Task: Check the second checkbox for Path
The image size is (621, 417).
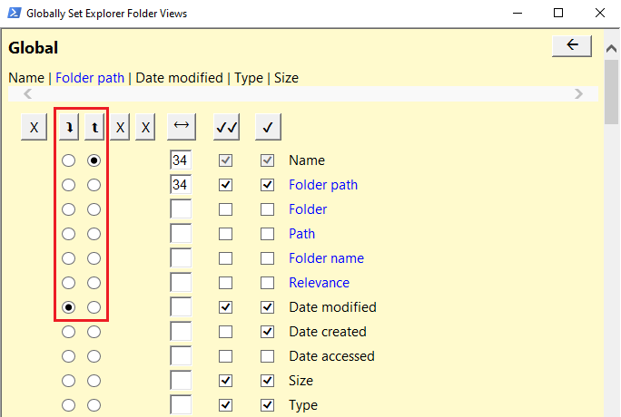Action: tap(267, 234)
